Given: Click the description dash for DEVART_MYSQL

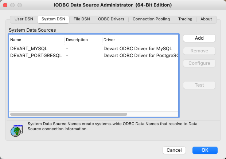Looking at the screenshot, I should click(x=67, y=49).
